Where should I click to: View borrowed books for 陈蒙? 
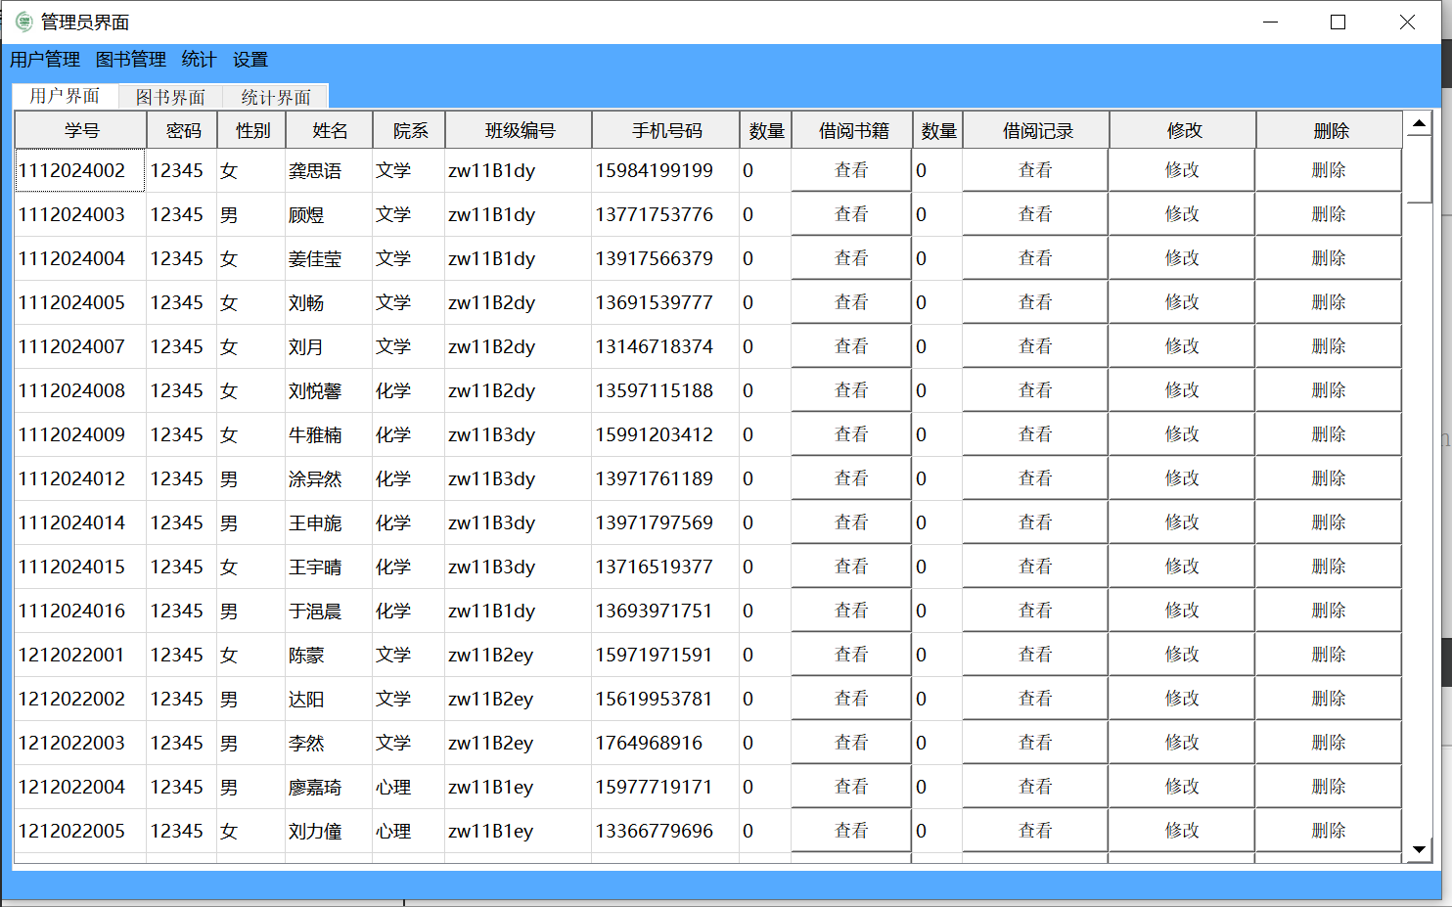pyautogui.click(x=851, y=655)
